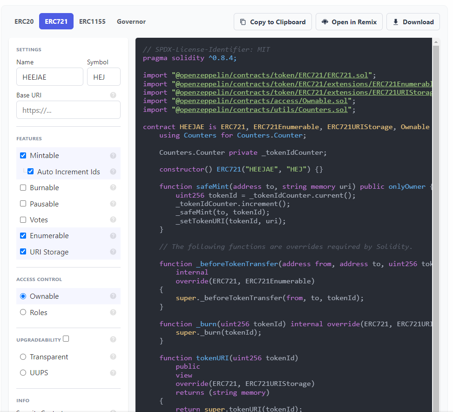Screen dimensions: 453x412
Task: Click the Name field containing HEEJAE
Action: 50,77
